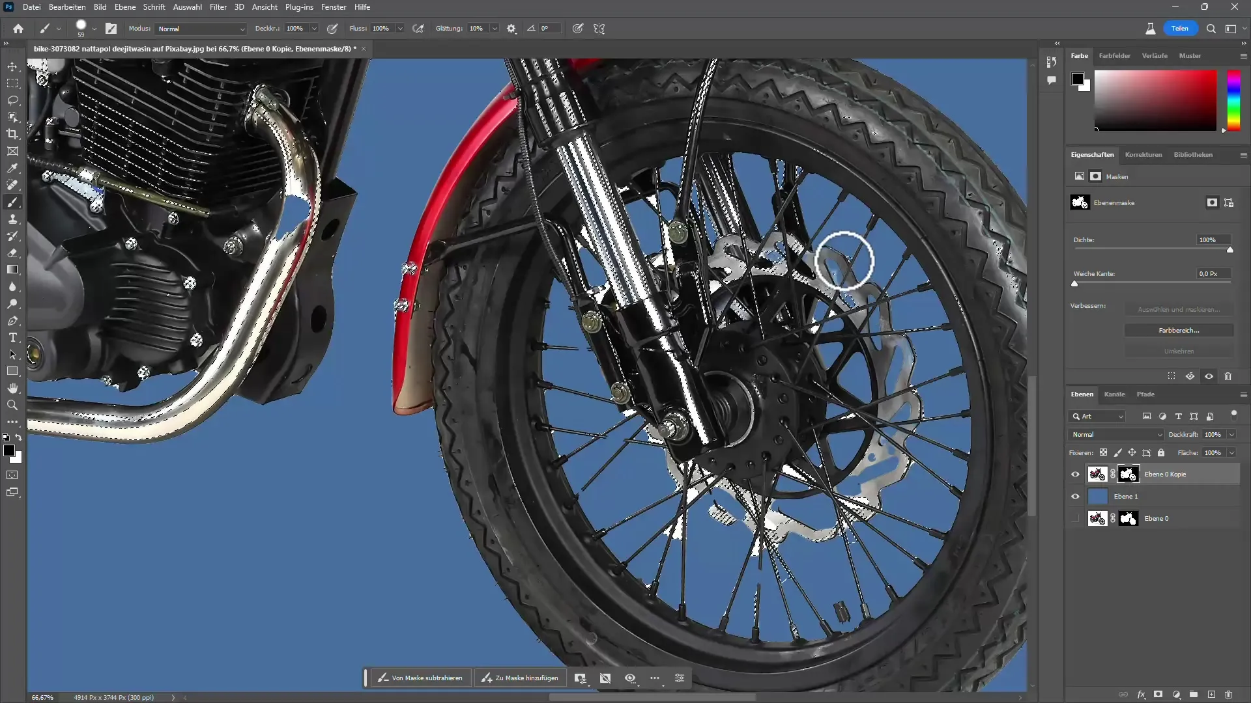Toggle visibility of Ebene 0 layer
The width and height of the screenshot is (1251, 703).
point(1076,518)
